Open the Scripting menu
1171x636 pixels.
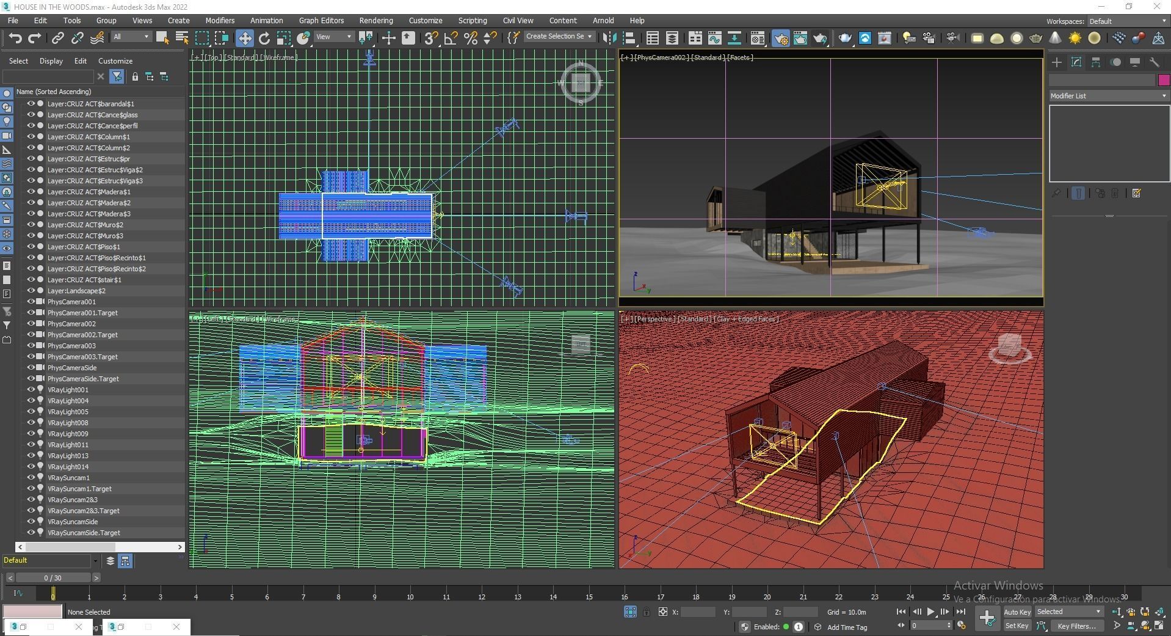point(473,20)
